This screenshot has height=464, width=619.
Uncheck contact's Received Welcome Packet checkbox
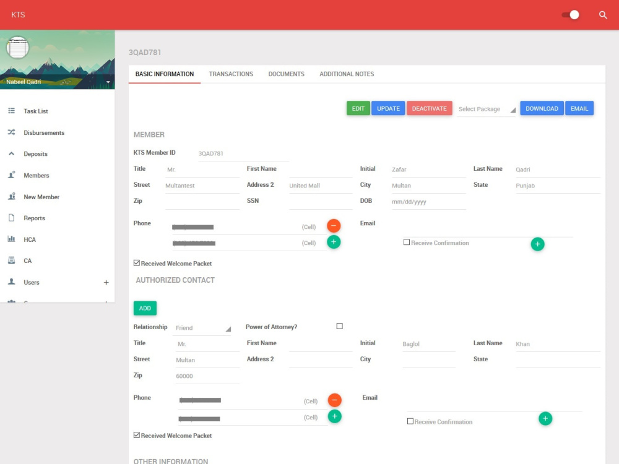(137, 435)
